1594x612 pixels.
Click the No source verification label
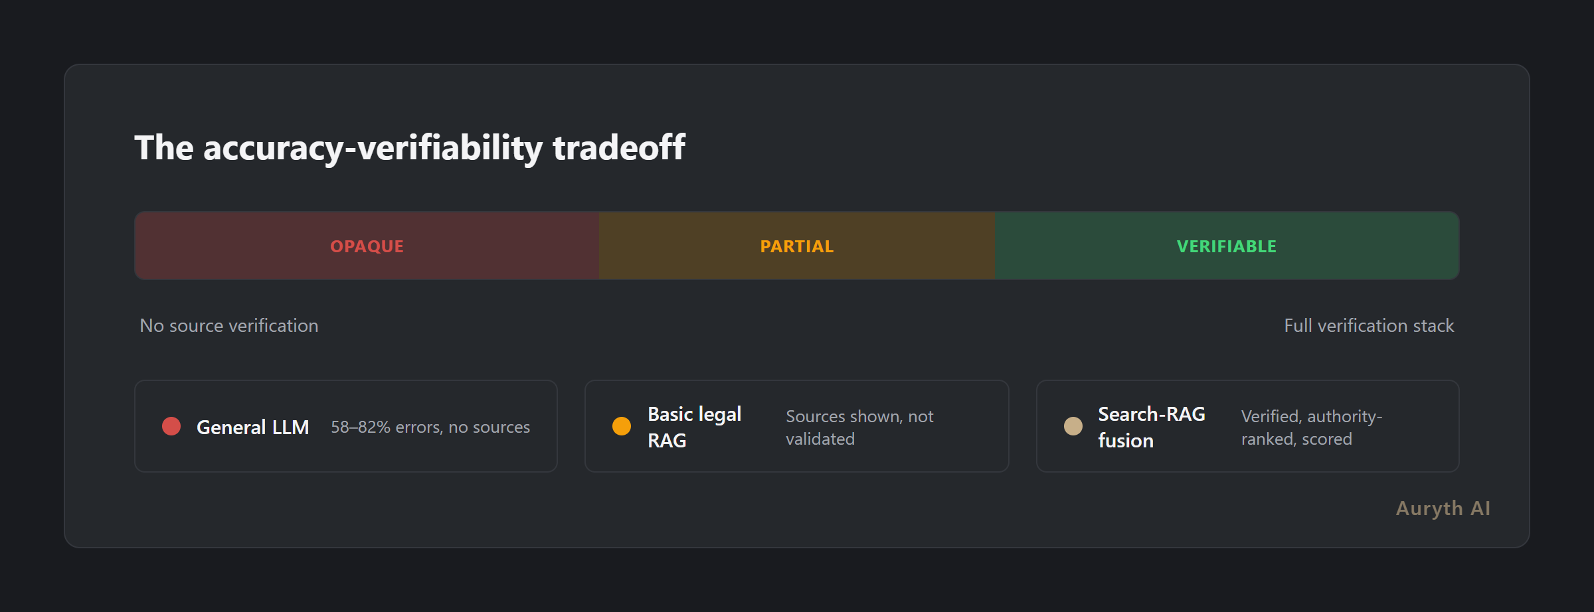[228, 326]
